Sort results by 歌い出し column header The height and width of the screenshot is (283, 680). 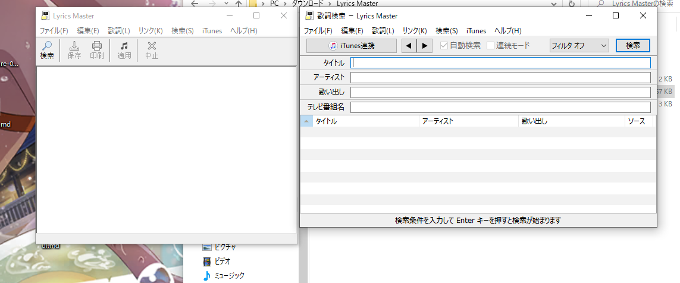[572, 121]
